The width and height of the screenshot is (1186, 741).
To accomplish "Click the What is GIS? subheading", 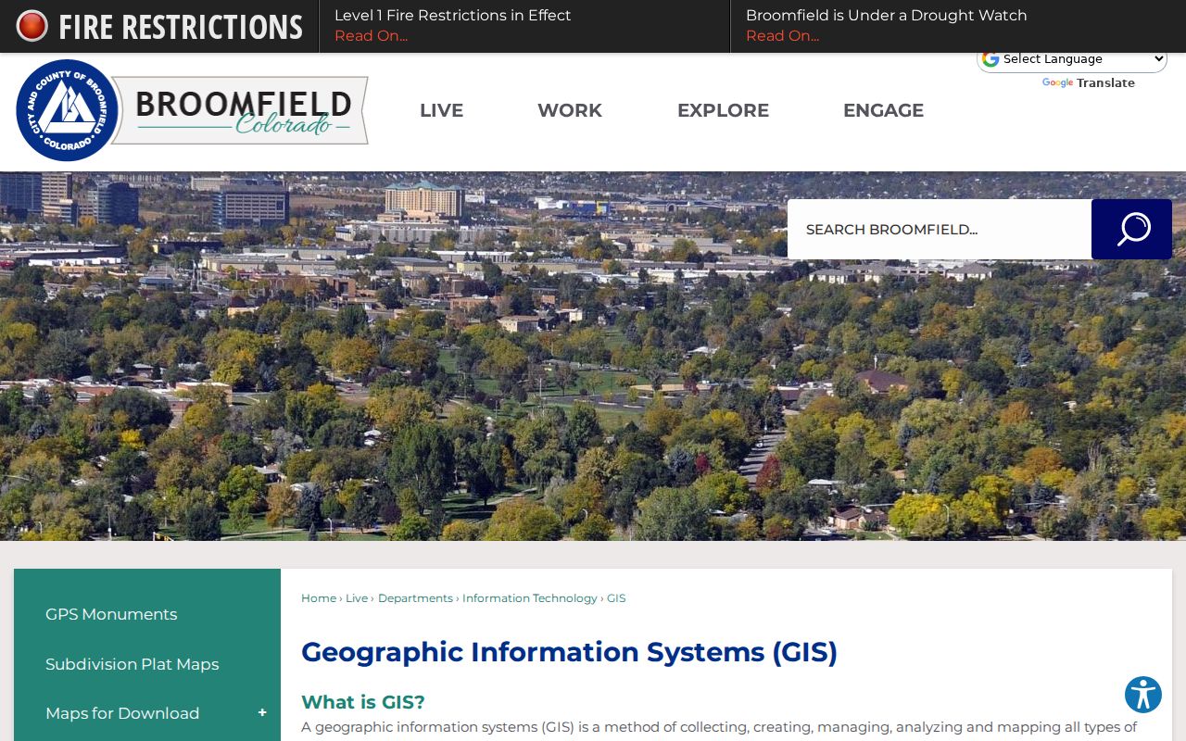I will (363, 702).
